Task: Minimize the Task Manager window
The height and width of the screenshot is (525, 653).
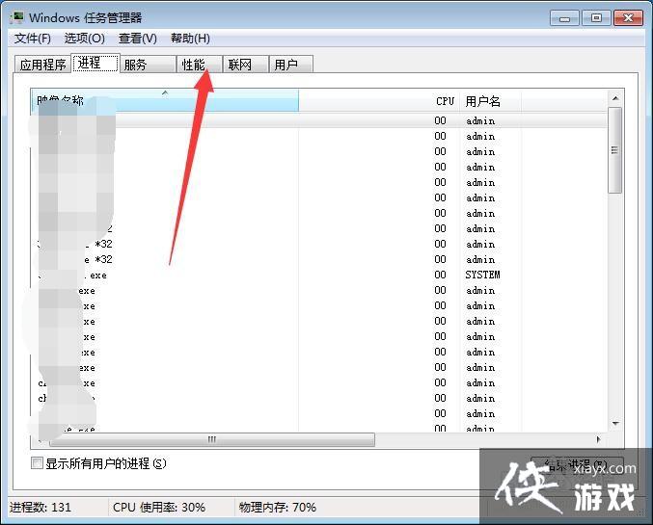Action: coord(564,18)
